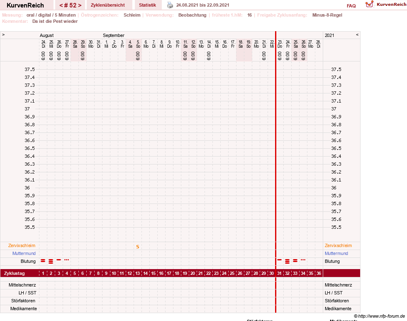Click the date column 22. Mi
This screenshot has height=321, width=407.
[272, 44]
